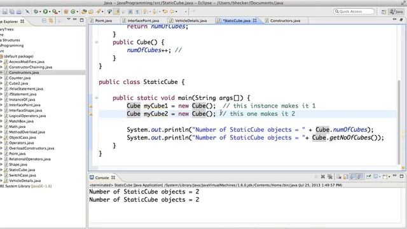Open New Java Class dropdown arrow
This screenshot has height=229, width=407.
point(78,12)
